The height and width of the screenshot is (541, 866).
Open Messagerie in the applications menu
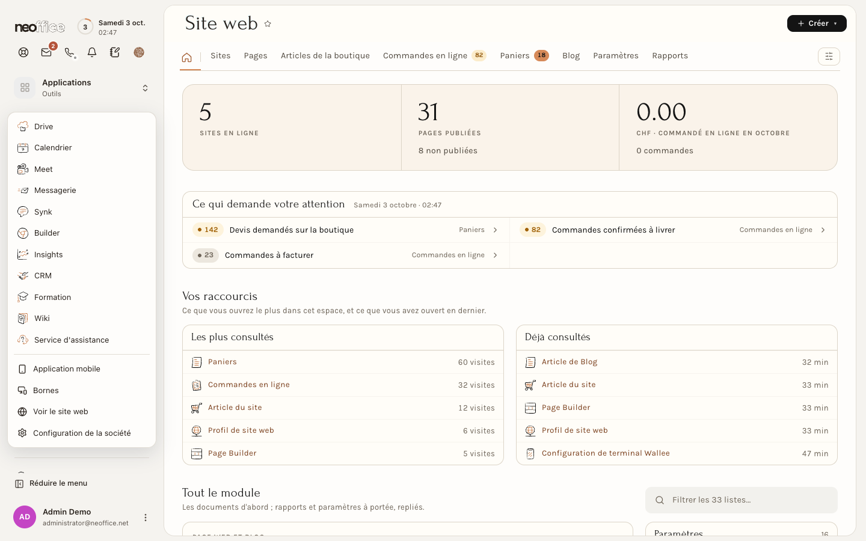click(82, 191)
